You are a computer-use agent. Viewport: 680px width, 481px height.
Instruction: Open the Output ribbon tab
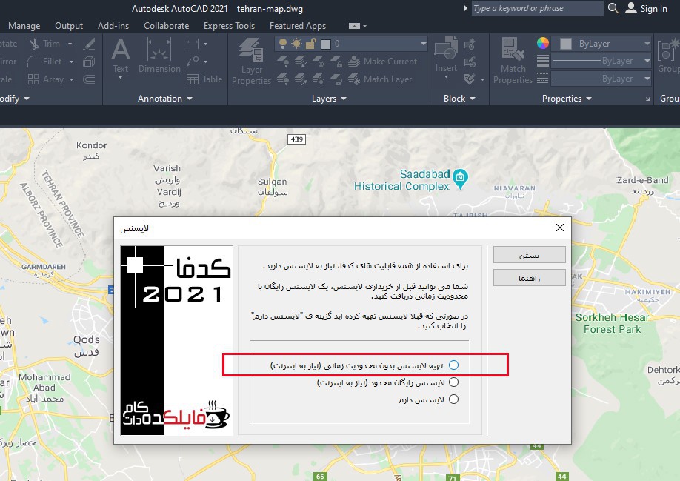69,26
